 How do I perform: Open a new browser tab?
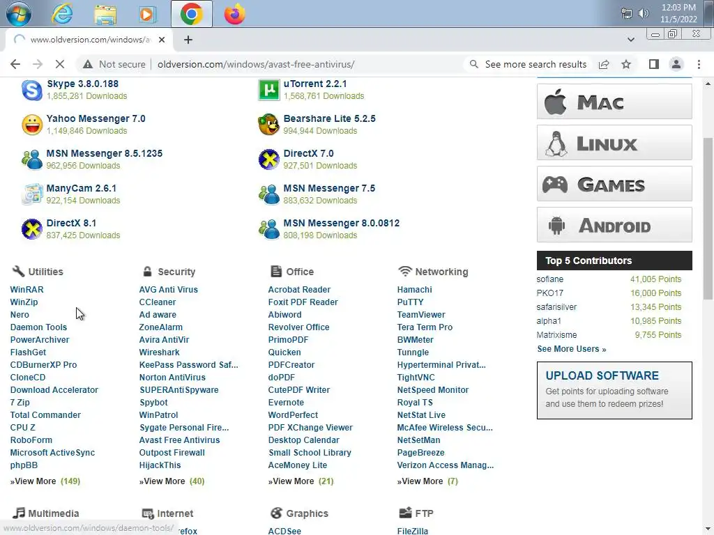click(x=188, y=40)
